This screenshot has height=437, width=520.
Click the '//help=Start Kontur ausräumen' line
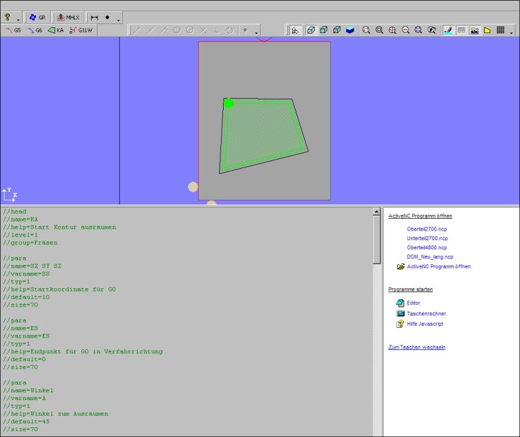click(59, 227)
